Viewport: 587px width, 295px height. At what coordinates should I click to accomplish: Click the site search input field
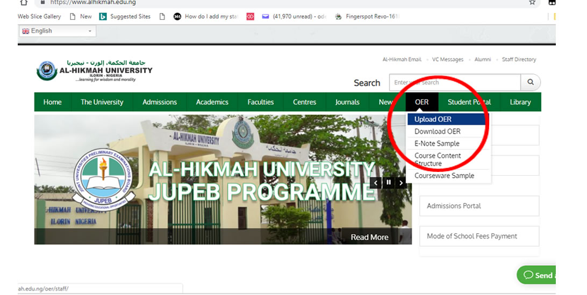[x=455, y=82]
